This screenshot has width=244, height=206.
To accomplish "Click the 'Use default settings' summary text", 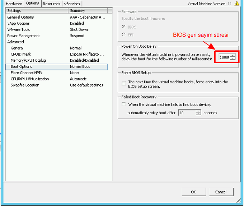I will (x=86, y=85).
